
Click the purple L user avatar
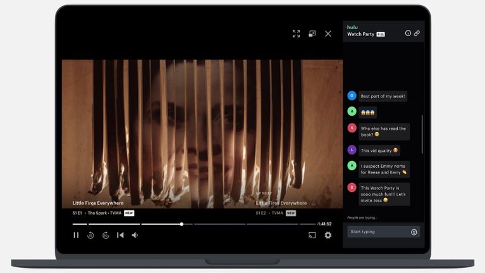click(x=352, y=149)
